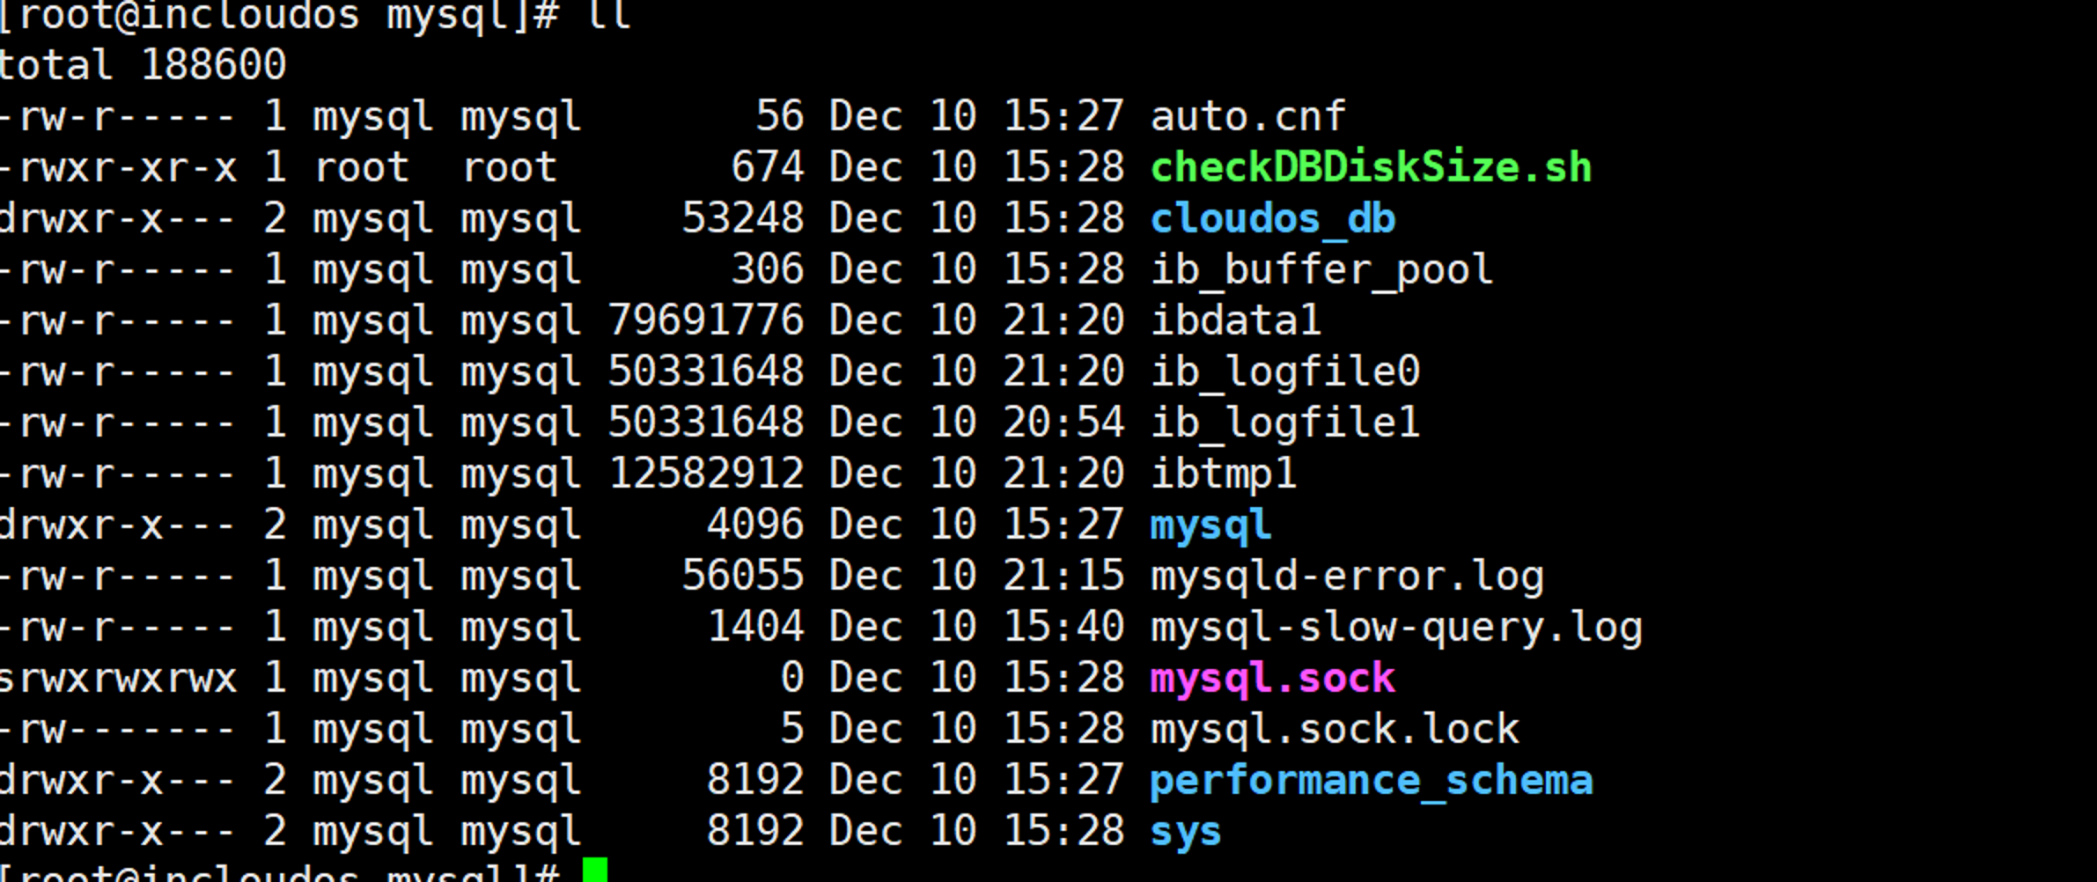Image resolution: width=2097 pixels, height=882 pixels.
Task: Select the mysqld-error.log filename
Action: [1347, 577]
